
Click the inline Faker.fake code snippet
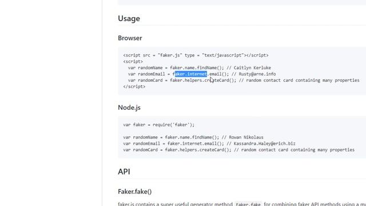248,204
